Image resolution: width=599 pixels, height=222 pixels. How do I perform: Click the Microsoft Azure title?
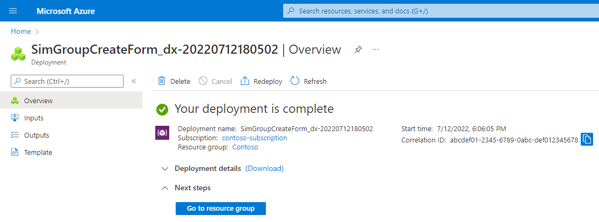(x=66, y=11)
